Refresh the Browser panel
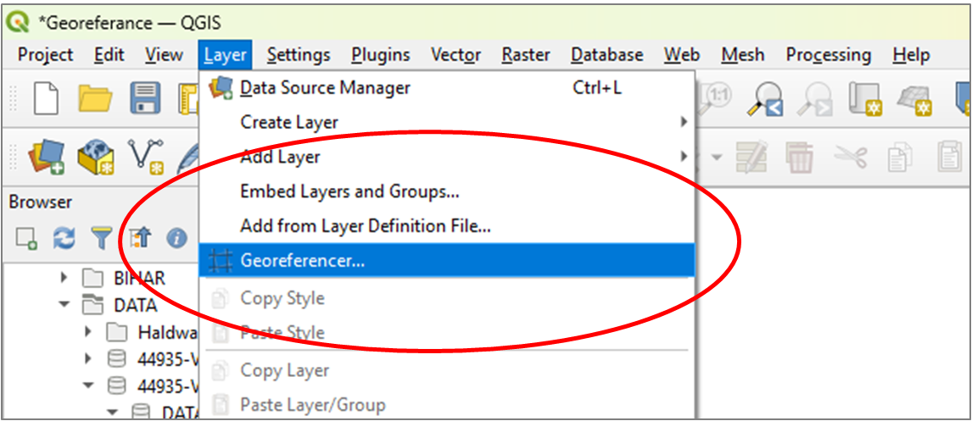 pos(64,238)
